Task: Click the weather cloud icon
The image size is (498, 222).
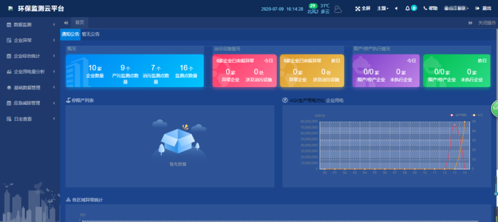Action: pyautogui.click(x=338, y=8)
